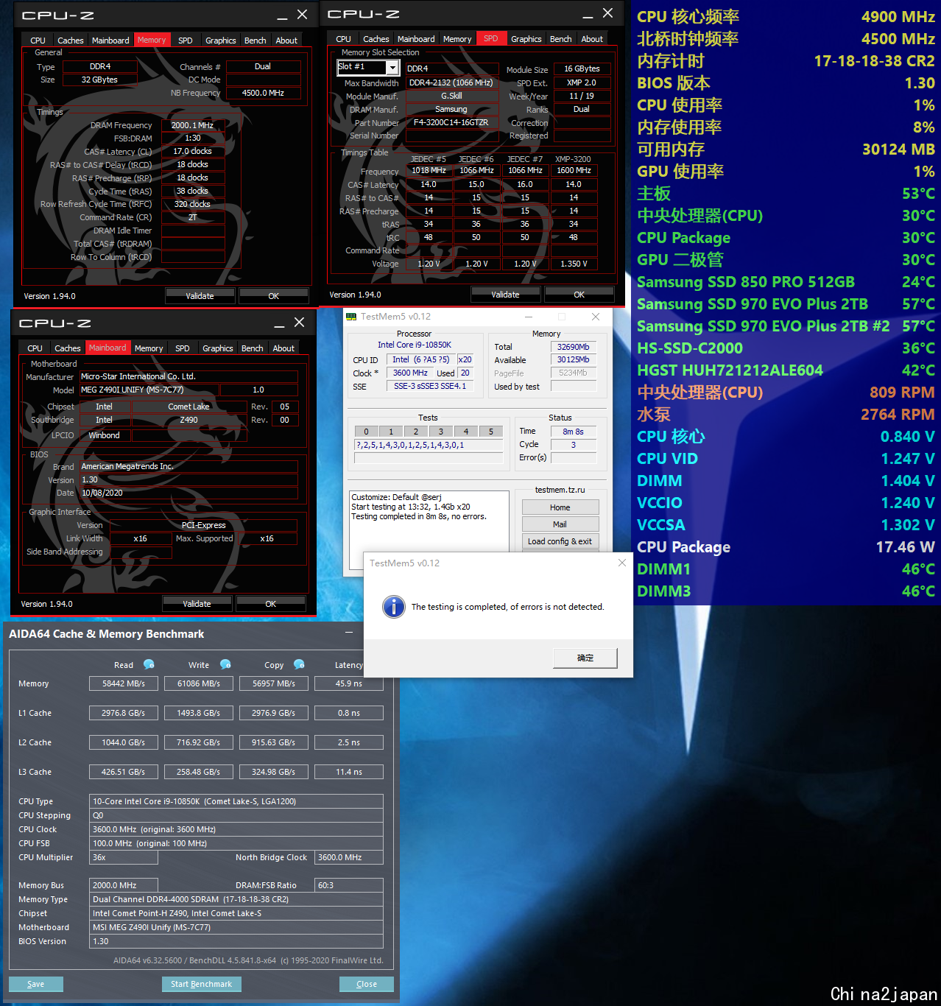Screen dimensions: 941x1006
Task: Click Start Benchmark in AIDA64
Action: click(x=201, y=984)
